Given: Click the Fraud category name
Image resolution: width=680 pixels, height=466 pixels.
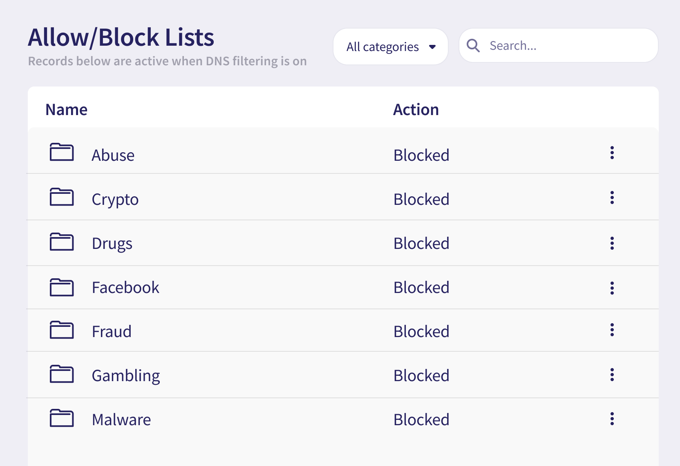Looking at the screenshot, I should (x=112, y=332).
